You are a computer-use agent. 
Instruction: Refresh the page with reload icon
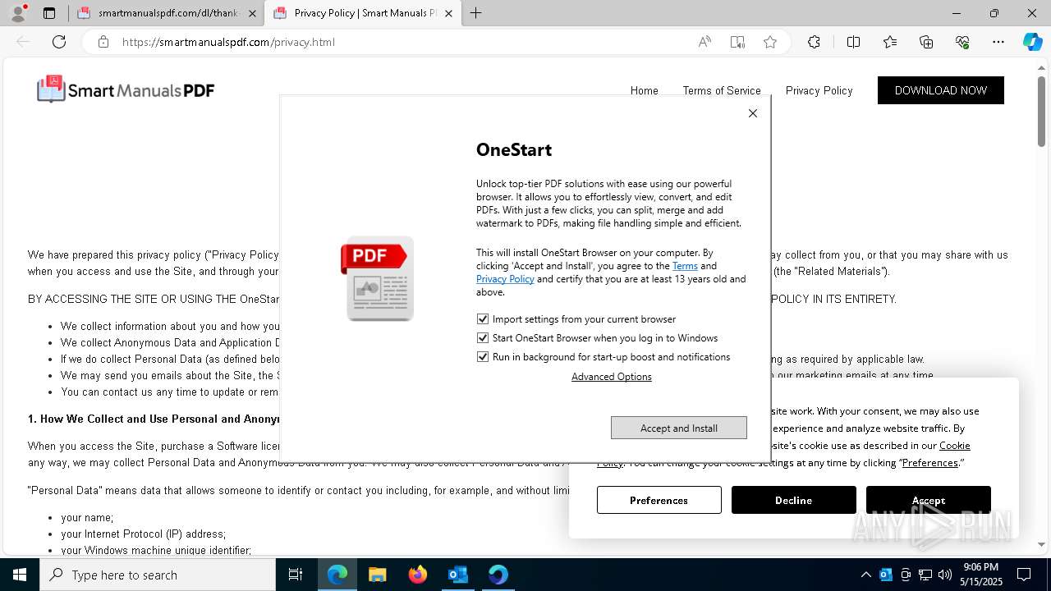(59, 42)
